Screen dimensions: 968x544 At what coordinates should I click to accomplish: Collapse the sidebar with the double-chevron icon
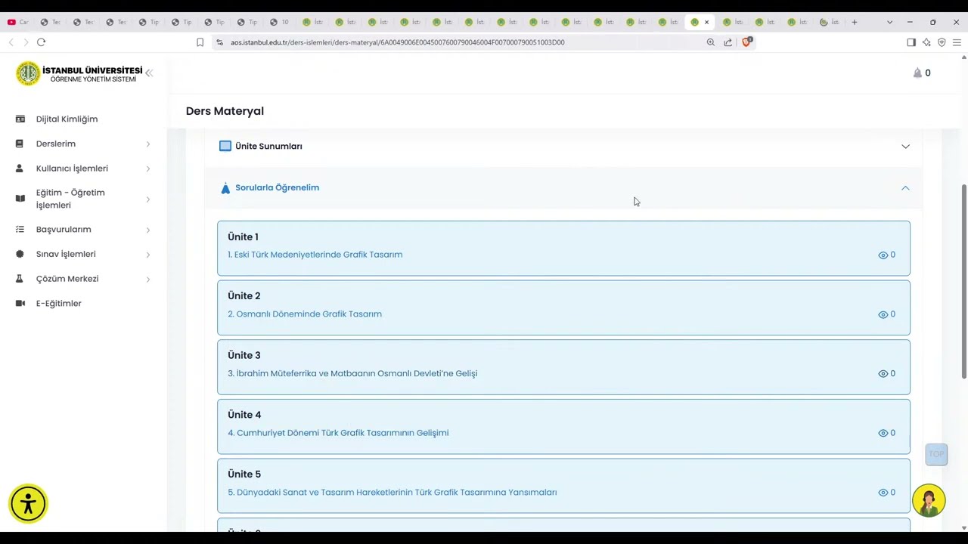pos(149,73)
